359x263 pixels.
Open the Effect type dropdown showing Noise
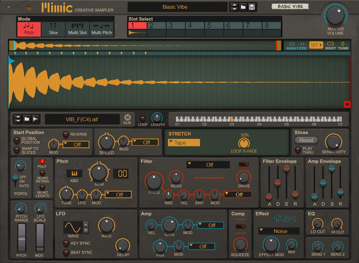(279, 231)
